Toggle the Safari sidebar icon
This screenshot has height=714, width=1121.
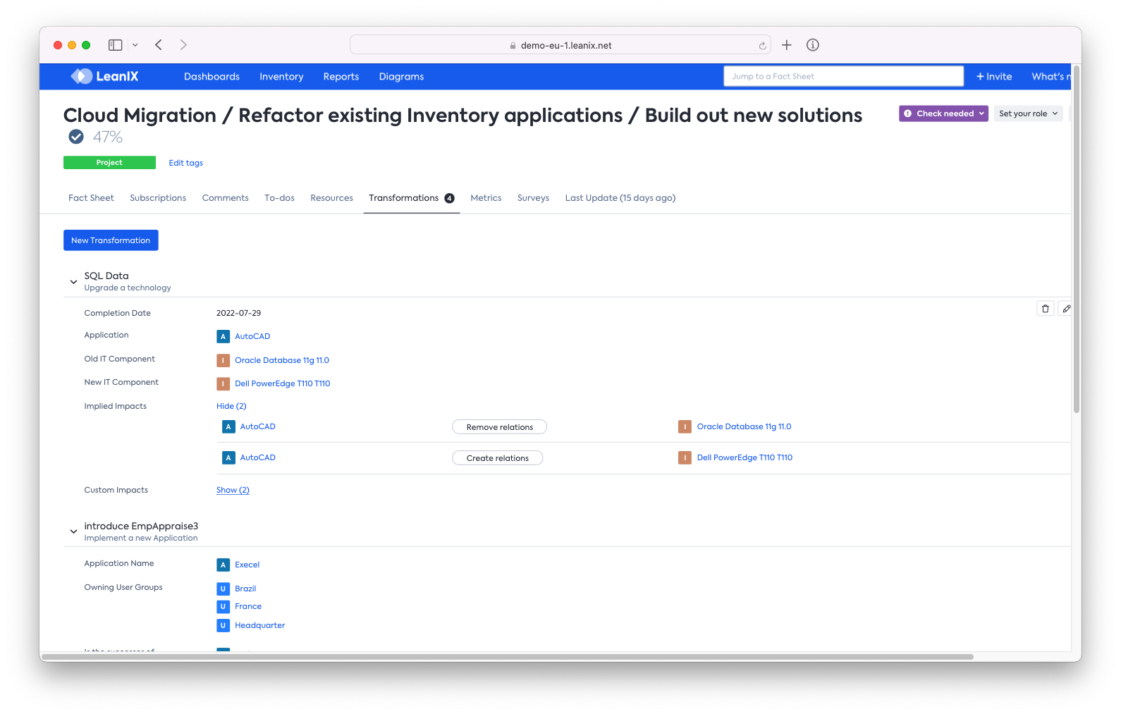coord(116,45)
